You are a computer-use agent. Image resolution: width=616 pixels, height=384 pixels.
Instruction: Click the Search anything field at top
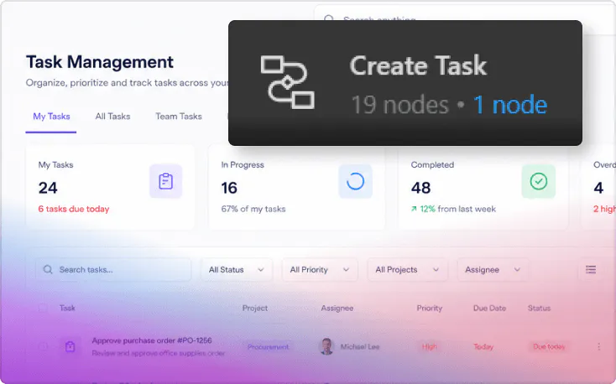(463, 18)
